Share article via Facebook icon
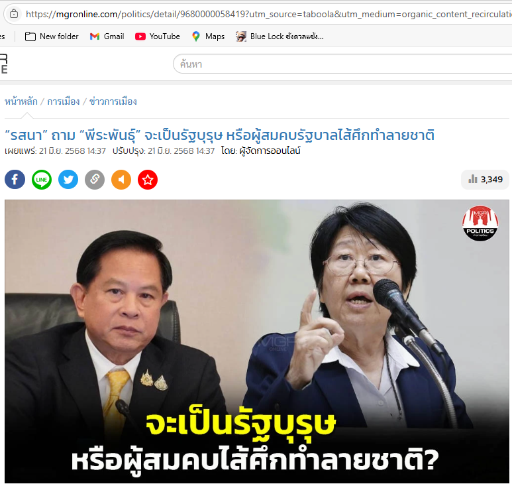The image size is (512, 488). pos(15,180)
